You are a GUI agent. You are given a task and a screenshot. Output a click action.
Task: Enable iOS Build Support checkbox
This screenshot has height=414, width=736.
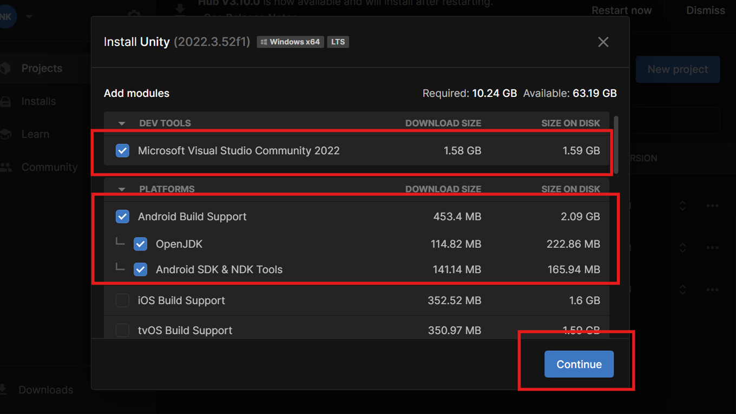[122, 300]
